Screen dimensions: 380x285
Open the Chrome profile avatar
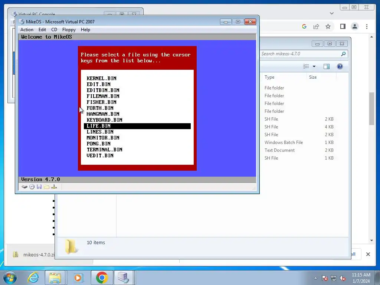click(355, 26)
